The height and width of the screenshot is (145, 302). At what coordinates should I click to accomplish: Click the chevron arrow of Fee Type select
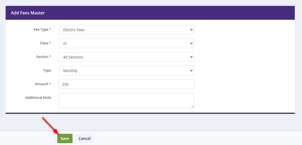pyautogui.click(x=191, y=30)
